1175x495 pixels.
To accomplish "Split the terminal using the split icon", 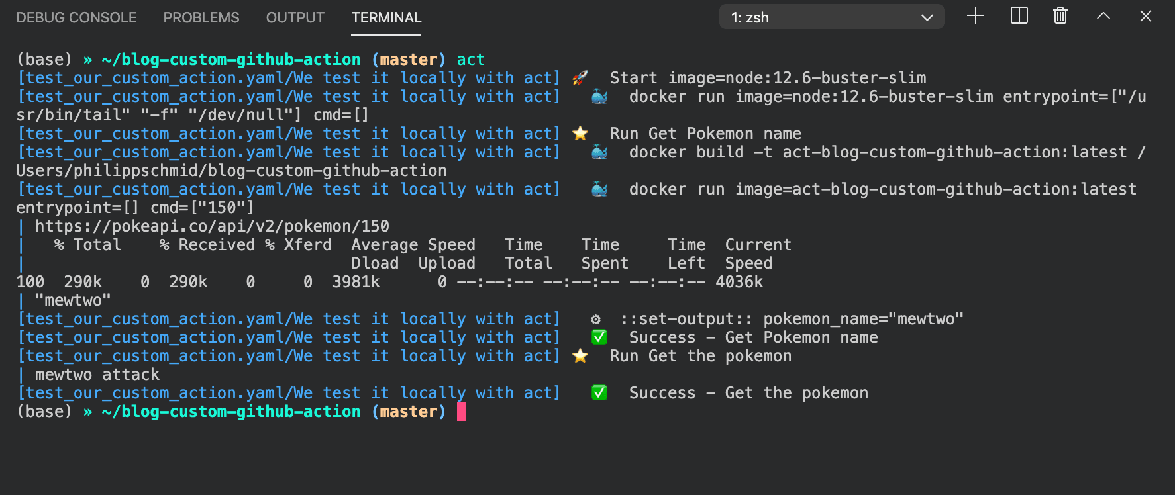I will click(1019, 16).
